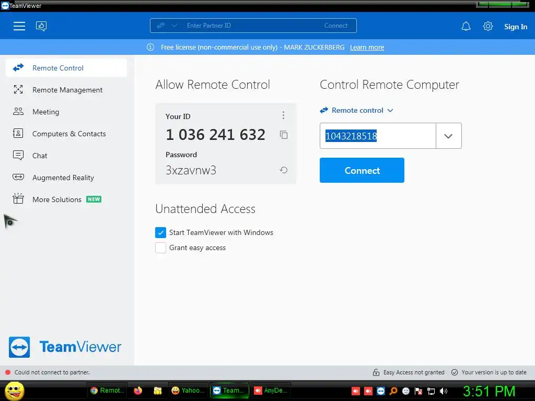The height and width of the screenshot is (401, 535).
Task: Enable Grant easy access checkbox
Action: tap(160, 248)
